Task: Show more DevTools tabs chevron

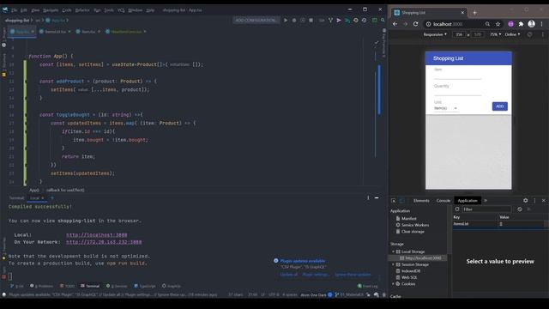Action: coord(486,200)
